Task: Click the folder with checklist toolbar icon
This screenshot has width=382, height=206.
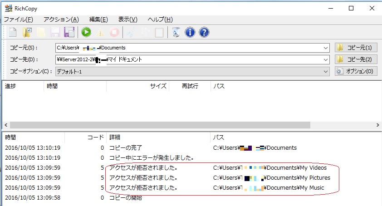Action: click(x=27, y=32)
